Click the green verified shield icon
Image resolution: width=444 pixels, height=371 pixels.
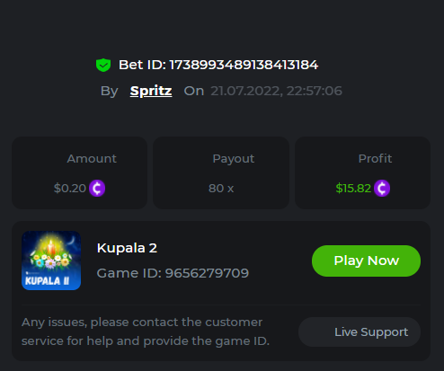(x=103, y=65)
